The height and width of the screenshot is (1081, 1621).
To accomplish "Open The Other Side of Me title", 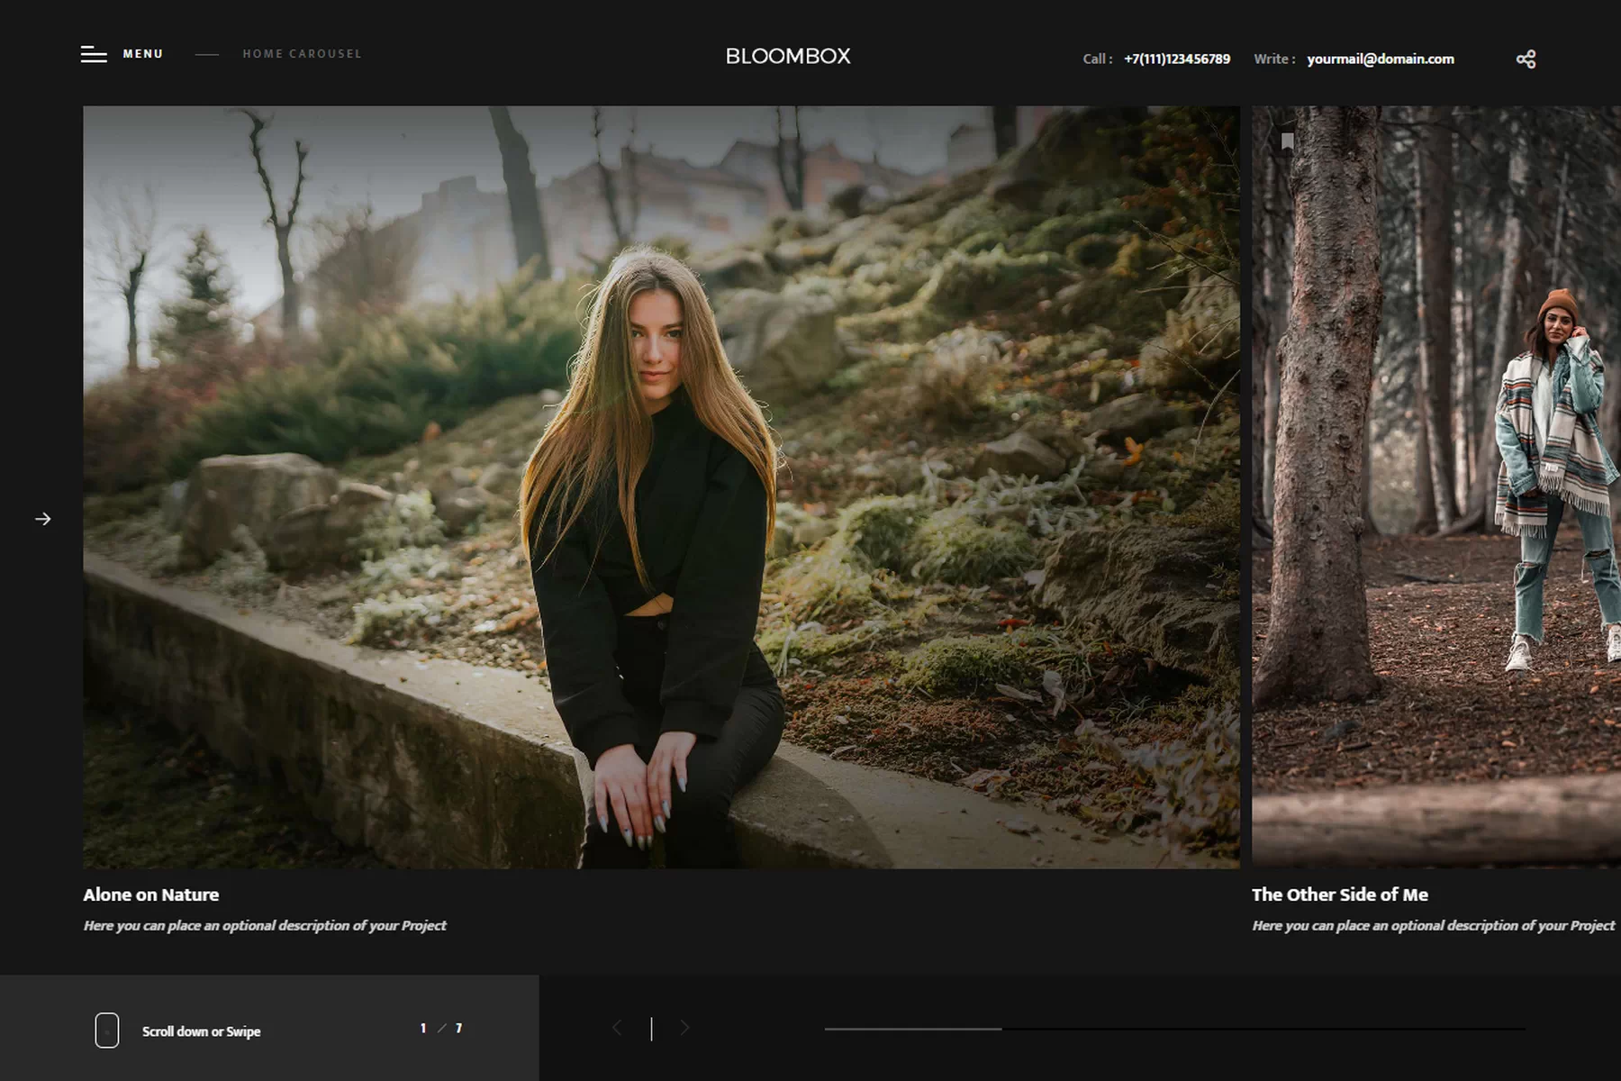I will coord(1339,895).
